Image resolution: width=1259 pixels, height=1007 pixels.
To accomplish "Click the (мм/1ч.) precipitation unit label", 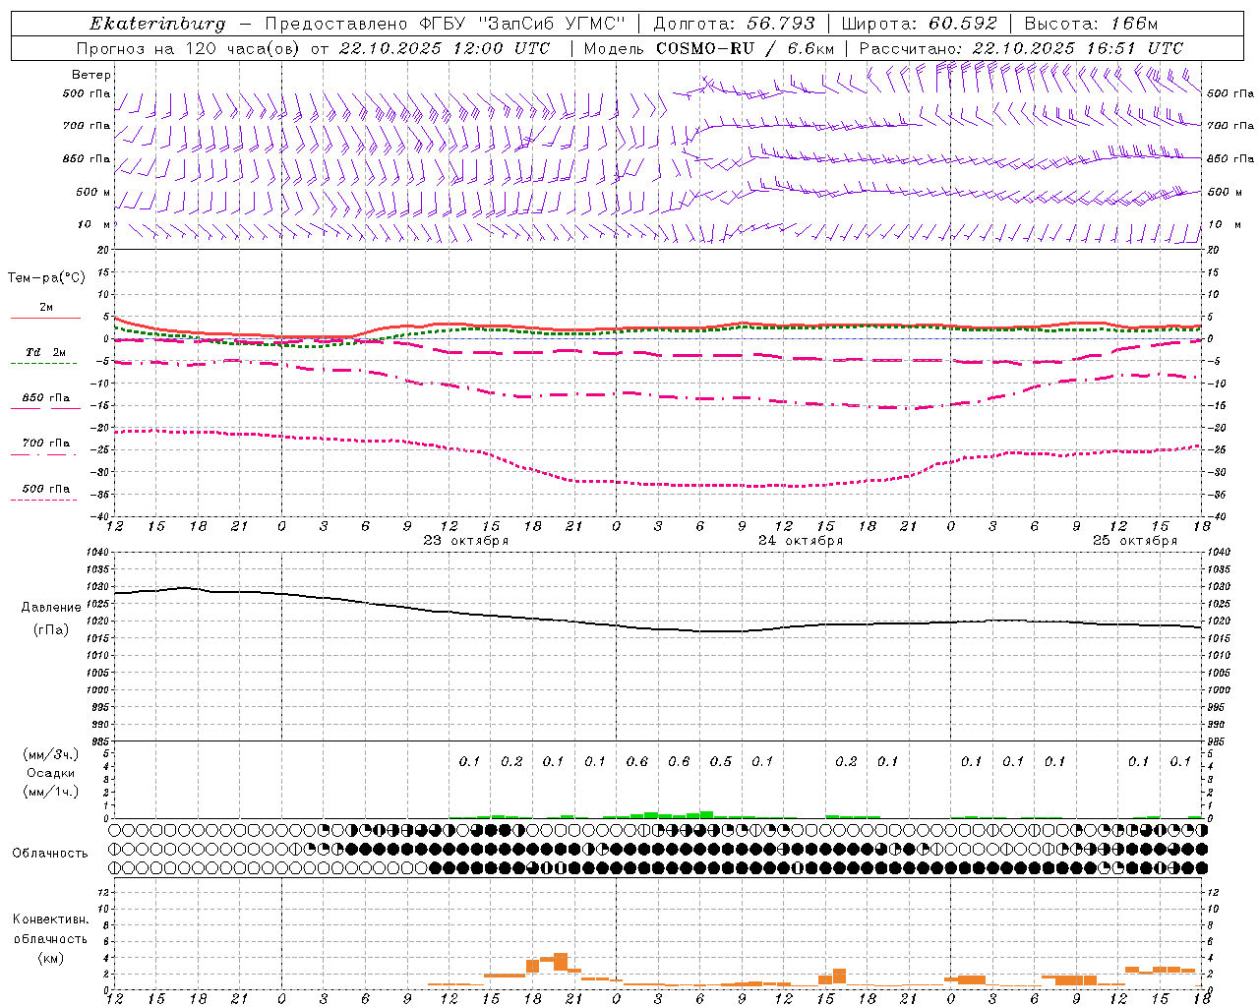I will (x=51, y=792).
